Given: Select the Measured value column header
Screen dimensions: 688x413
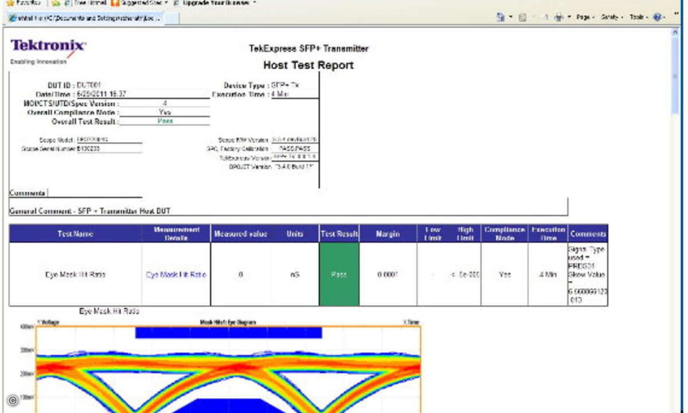Looking at the screenshot, I should 241,233.
